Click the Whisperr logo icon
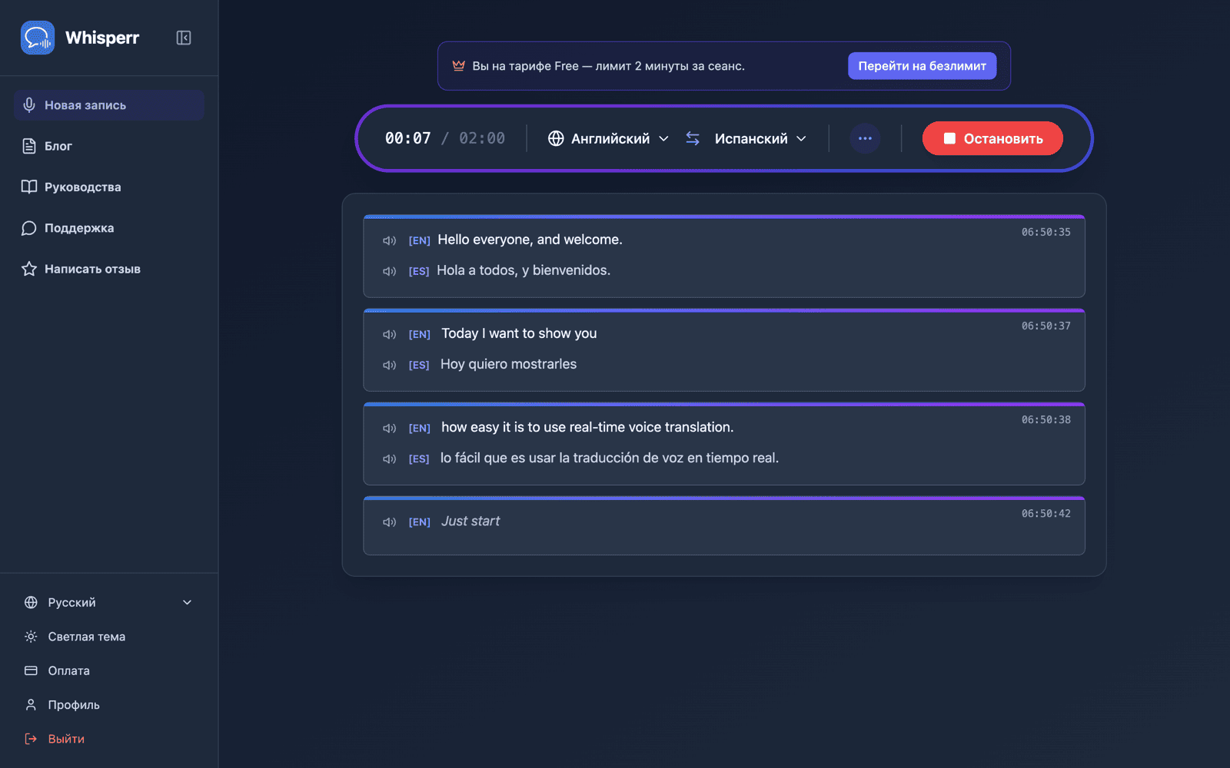Screen dimensions: 1230x768 [x=38, y=38]
